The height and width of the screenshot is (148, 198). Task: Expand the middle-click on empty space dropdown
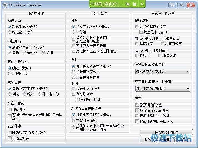162,89
